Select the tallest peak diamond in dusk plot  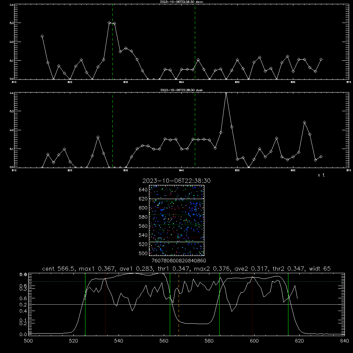[226, 93]
